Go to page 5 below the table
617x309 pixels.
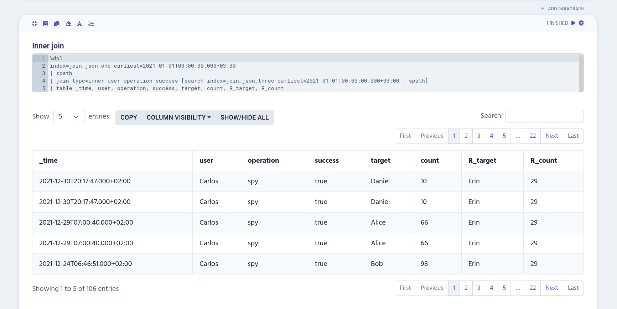[504, 288]
